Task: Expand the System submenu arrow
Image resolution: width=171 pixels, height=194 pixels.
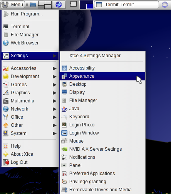Action: [x=55, y=133]
